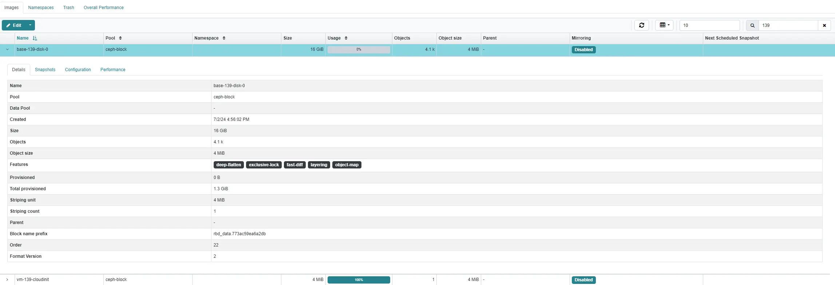
Task: Sort by Name column sort icon
Action: (35, 38)
